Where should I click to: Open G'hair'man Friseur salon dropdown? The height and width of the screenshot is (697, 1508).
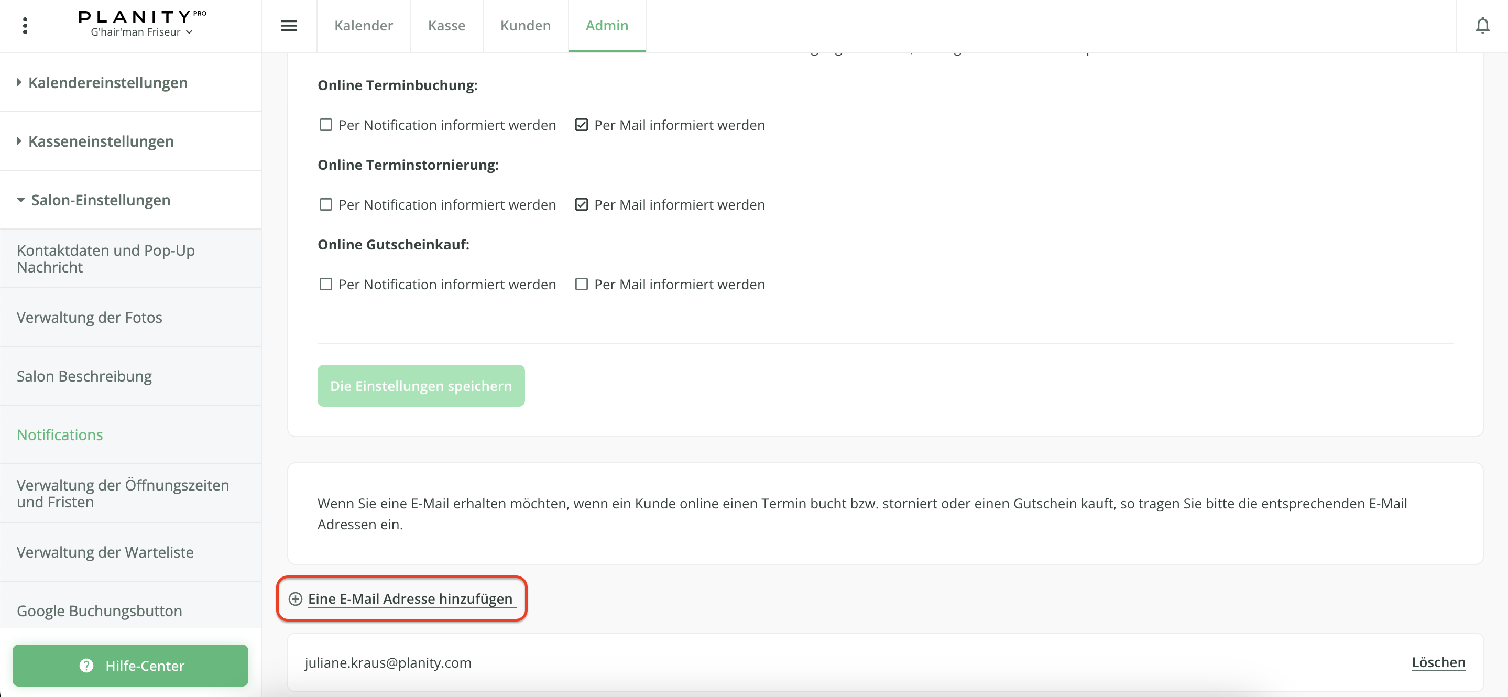(141, 33)
